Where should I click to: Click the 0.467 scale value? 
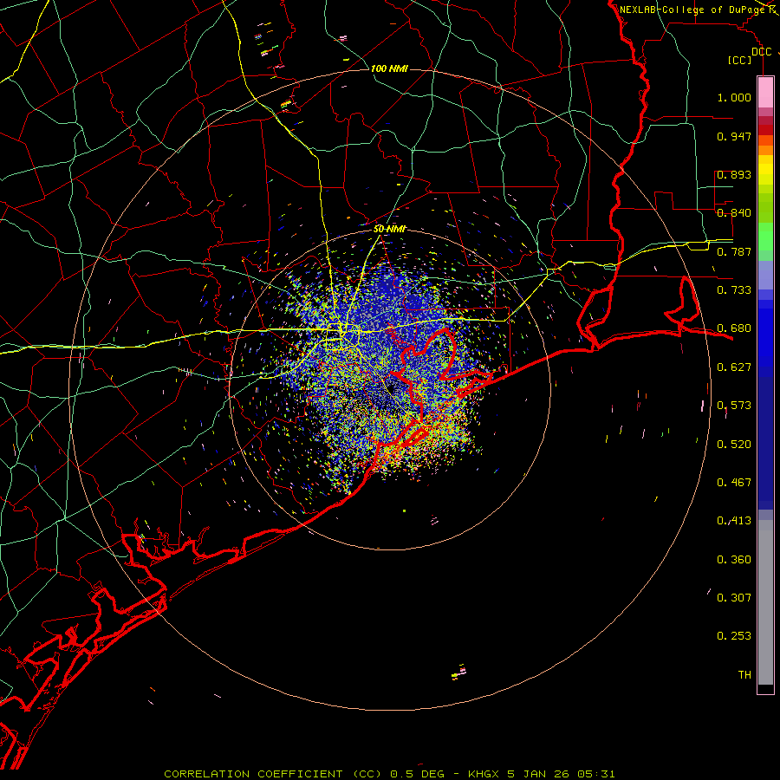pos(734,483)
